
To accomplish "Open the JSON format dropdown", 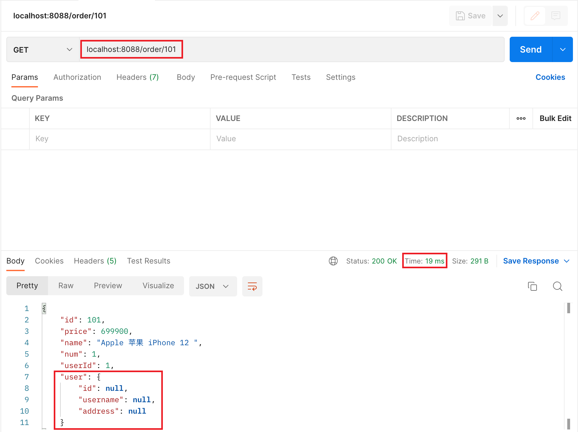I will (213, 286).
